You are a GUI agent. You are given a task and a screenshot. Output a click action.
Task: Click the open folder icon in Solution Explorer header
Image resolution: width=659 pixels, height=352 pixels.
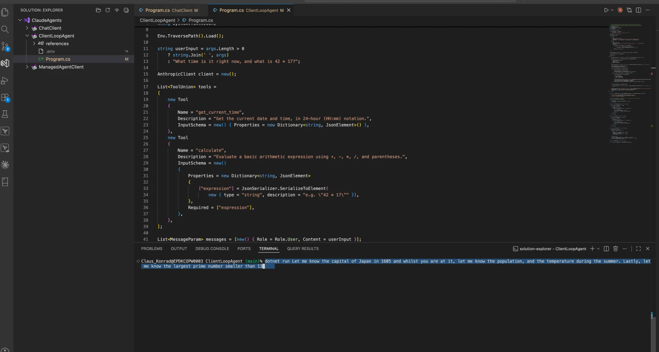(x=98, y=10)
